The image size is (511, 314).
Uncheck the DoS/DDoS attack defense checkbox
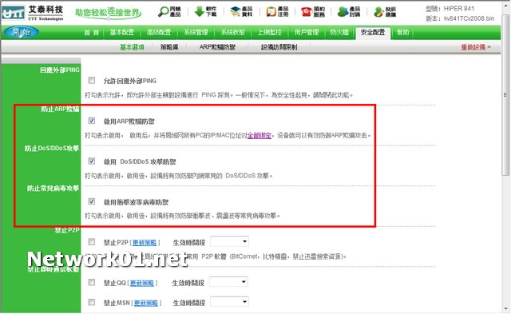click(92, 161)
